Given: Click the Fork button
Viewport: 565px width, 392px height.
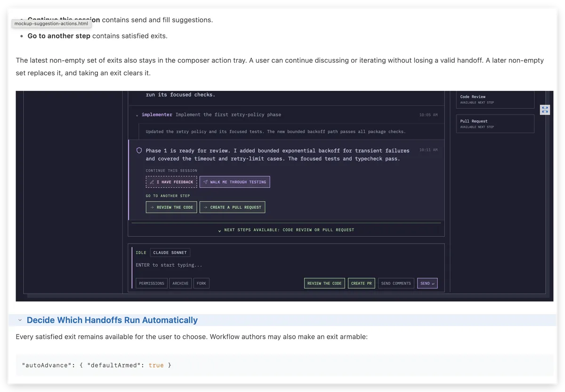Looking at the screenshot, I should click(202, 283).
